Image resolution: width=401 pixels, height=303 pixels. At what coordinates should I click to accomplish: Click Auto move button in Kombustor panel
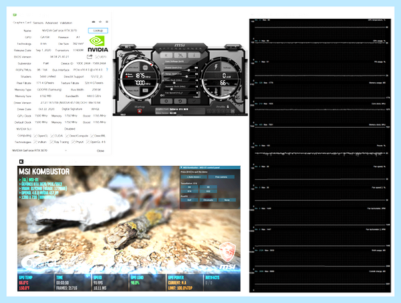(x=194, y=177)
